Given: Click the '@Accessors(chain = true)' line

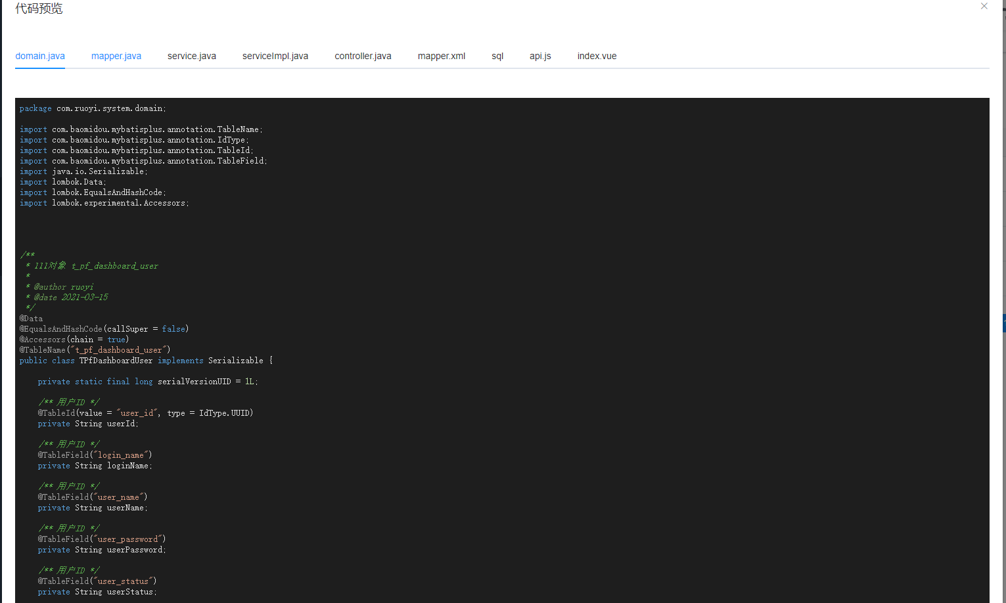Looking at the screenshot, I should [x=74, y=340].
